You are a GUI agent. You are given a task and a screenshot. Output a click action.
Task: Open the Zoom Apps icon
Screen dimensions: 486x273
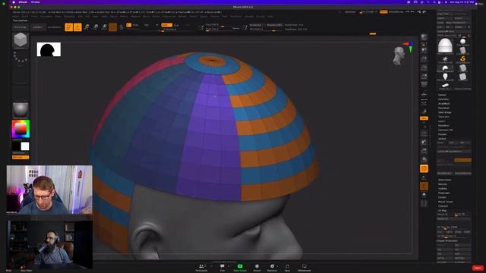tap(287, 268)
